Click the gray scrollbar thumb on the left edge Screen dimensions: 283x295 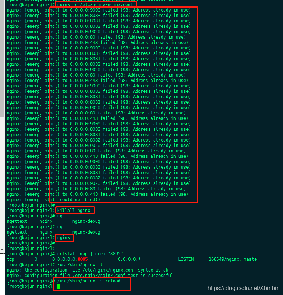[2, 58]
